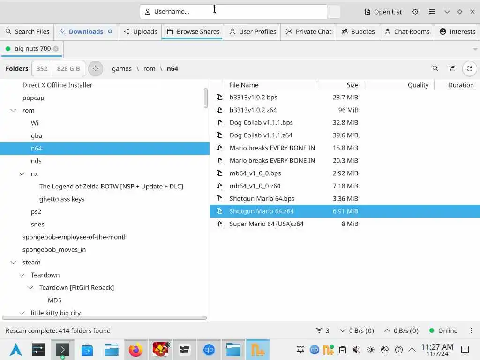Viewport: 480px width, 360px height.
Task: Click the 'n64' breadcrumb
Action: 172,68
